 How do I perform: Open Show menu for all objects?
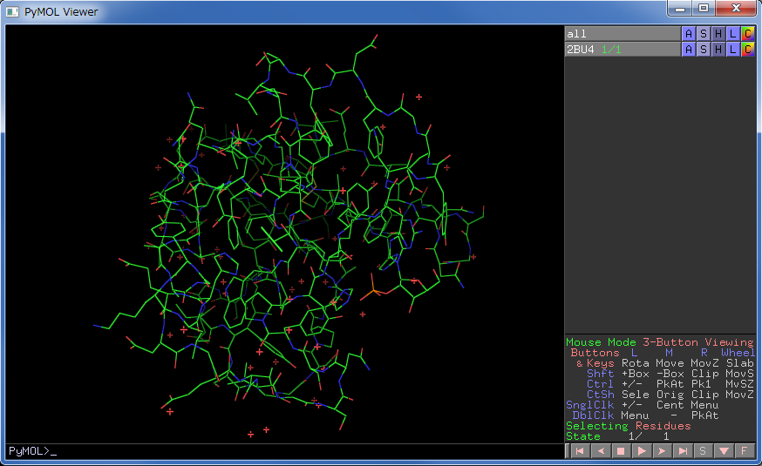704,34
